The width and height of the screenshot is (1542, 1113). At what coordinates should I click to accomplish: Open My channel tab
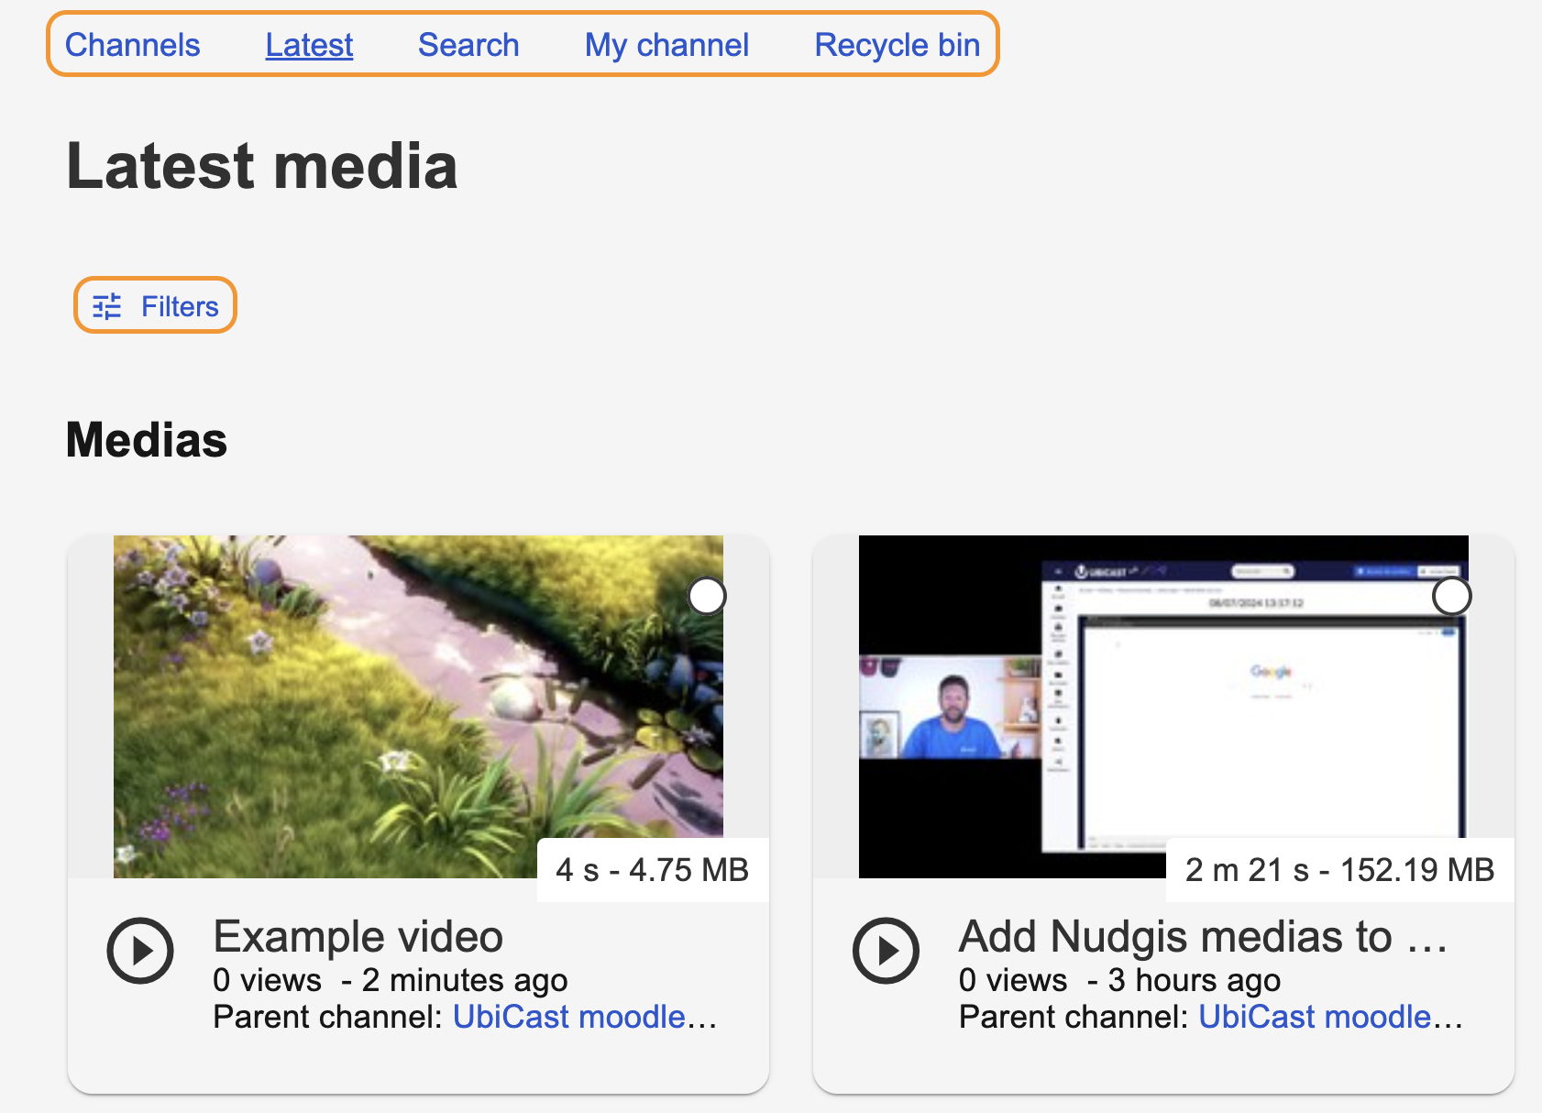click(x=666, y=45)
